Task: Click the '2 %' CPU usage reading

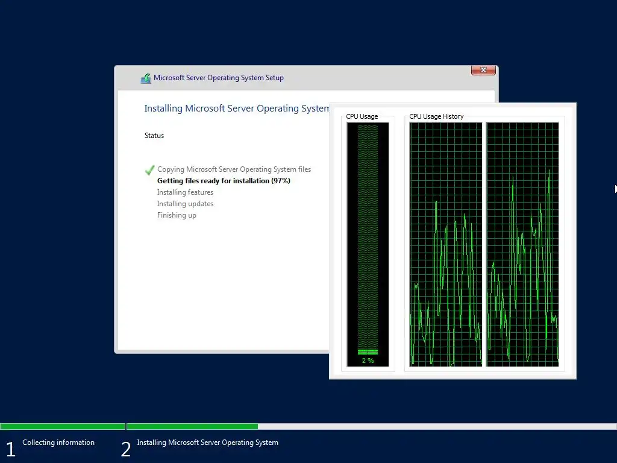Action: 368,361
